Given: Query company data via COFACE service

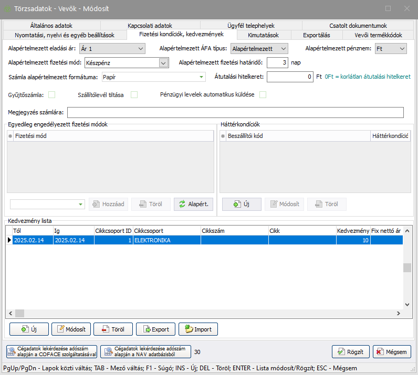Looking at the screenshot, I should 51,351.
